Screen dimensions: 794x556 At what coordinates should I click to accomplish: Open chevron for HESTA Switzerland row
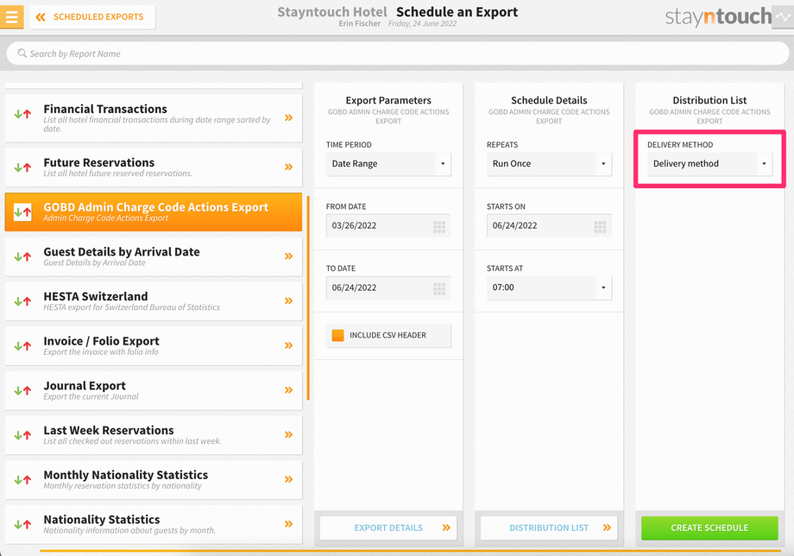coord(288,300)
